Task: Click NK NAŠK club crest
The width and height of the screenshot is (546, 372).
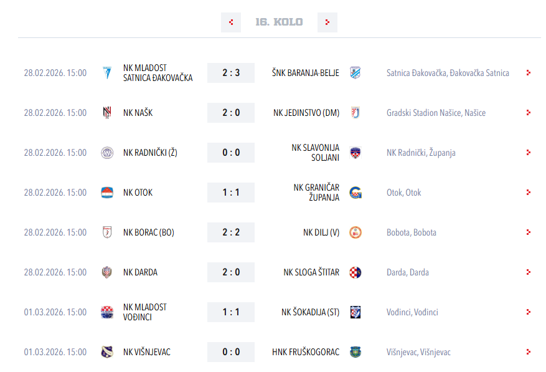Action: 107,113
